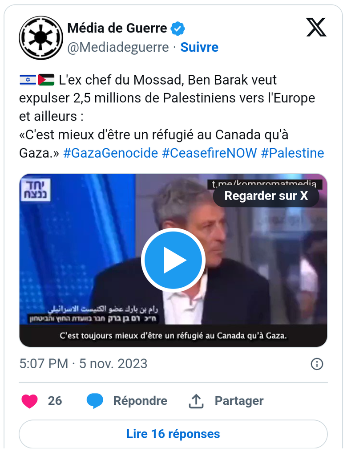Click the video subtitle caption area
Screen dimensions: 355x456
point(173,335)
